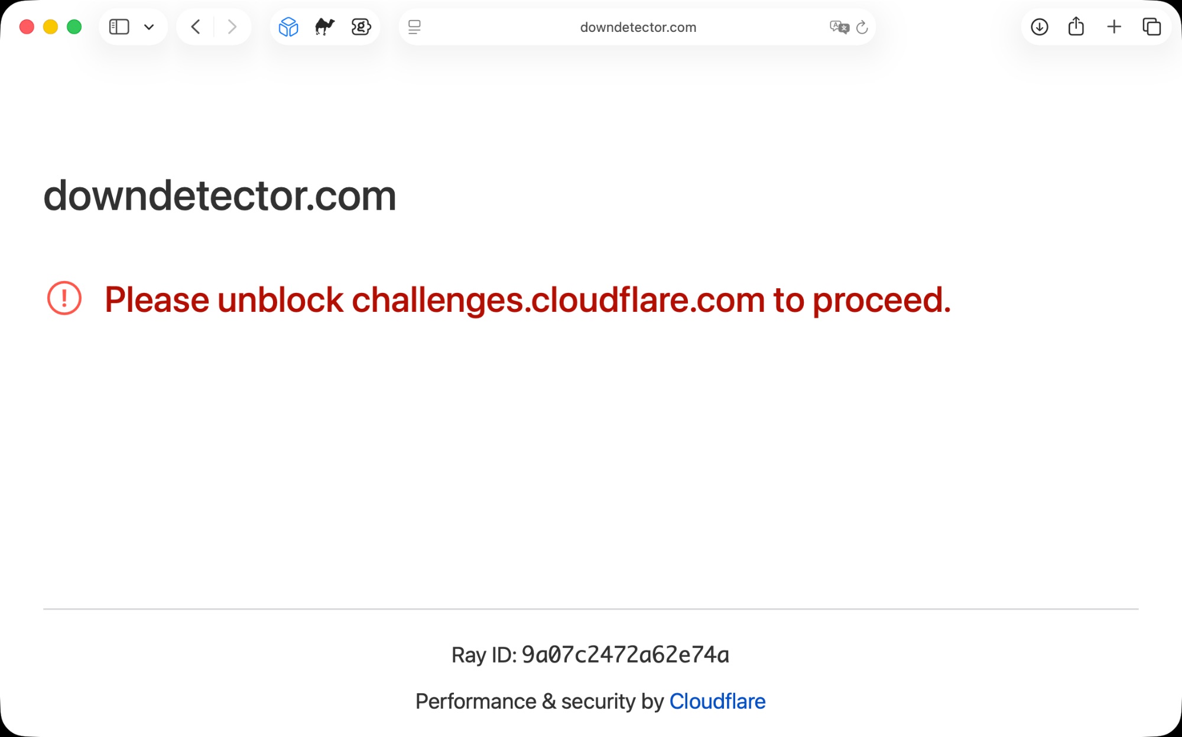This screenshot has width=1182, height=737.
Task: Reload the downdetector.com page
Action: tap(862, 27)
